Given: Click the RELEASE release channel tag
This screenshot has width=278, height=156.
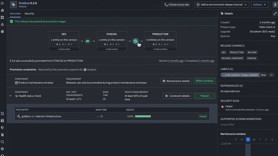Looking at the screenshot, I should coord(252,52).
